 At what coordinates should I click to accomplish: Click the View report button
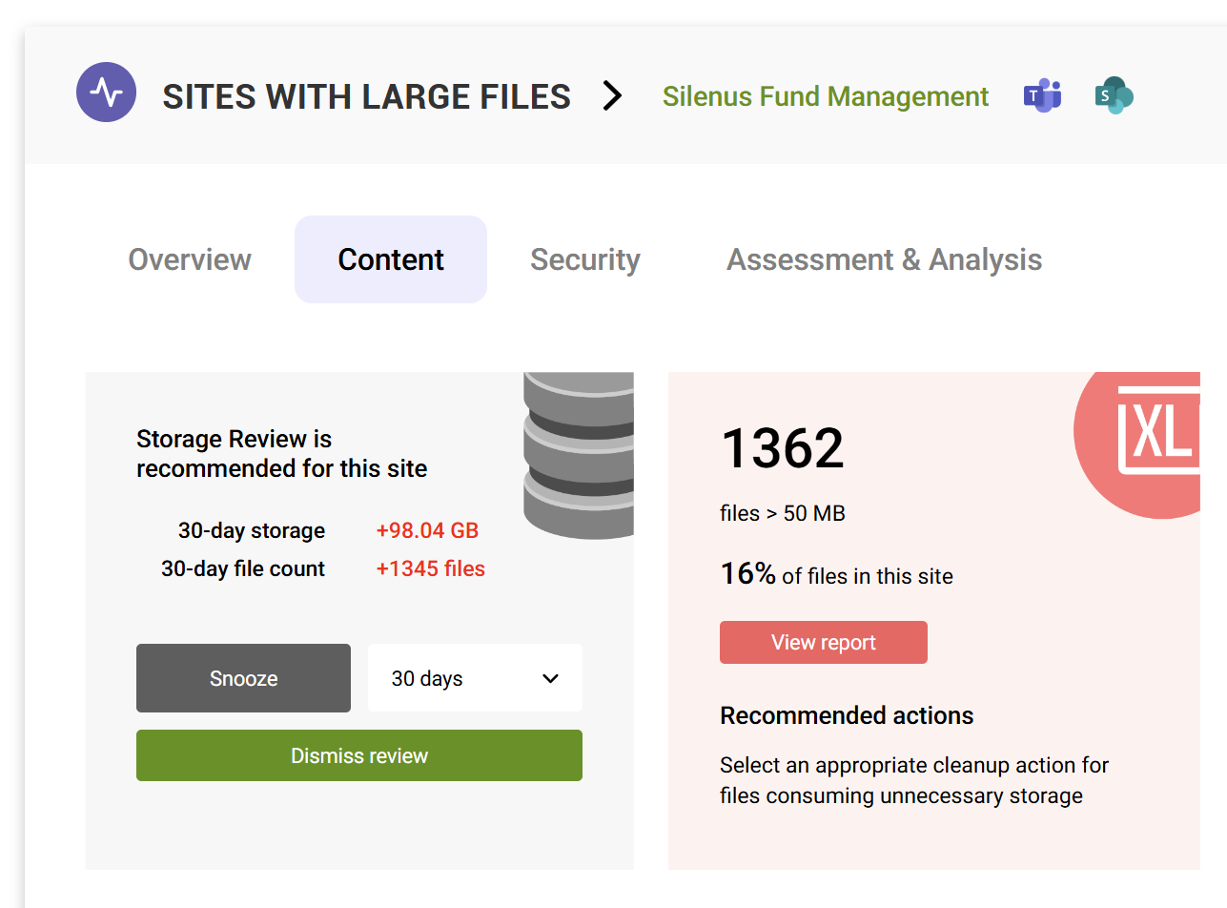pos(824,643)
